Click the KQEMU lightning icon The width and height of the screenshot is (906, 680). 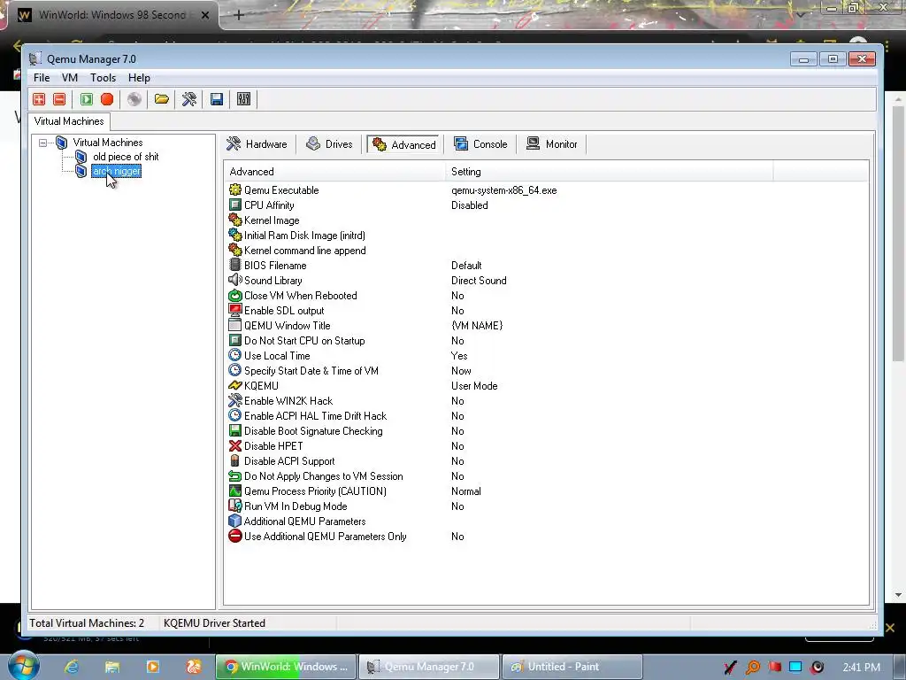click(x=234, y=385)
